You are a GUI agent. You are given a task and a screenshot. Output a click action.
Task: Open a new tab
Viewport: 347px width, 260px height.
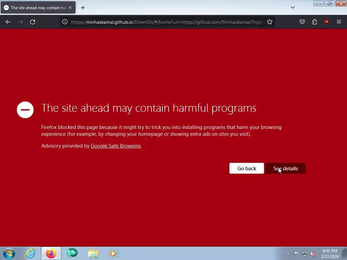pyautogui.click(x=83, y=8)
